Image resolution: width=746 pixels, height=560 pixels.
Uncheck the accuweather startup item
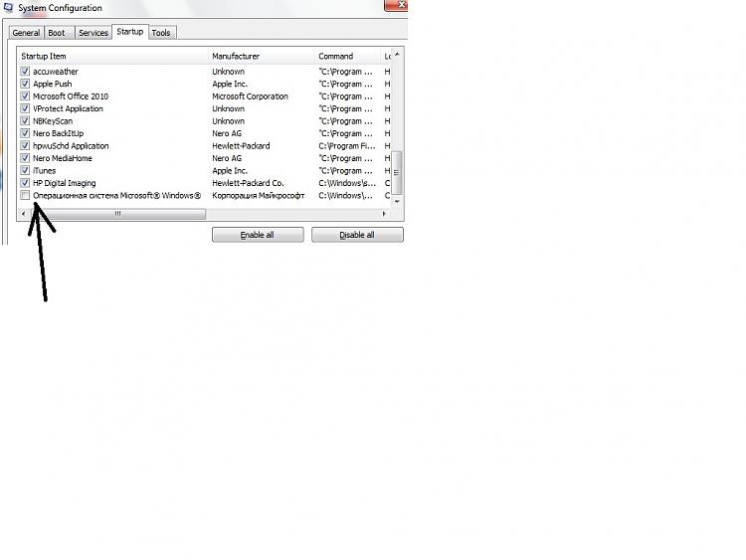(x=25, y=72)
